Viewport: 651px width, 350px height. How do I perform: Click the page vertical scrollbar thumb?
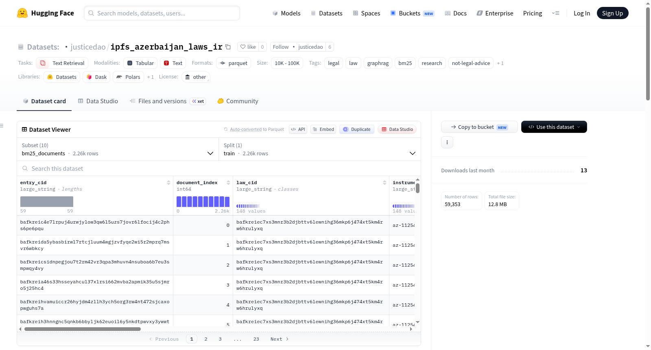(x=648, y=53)
